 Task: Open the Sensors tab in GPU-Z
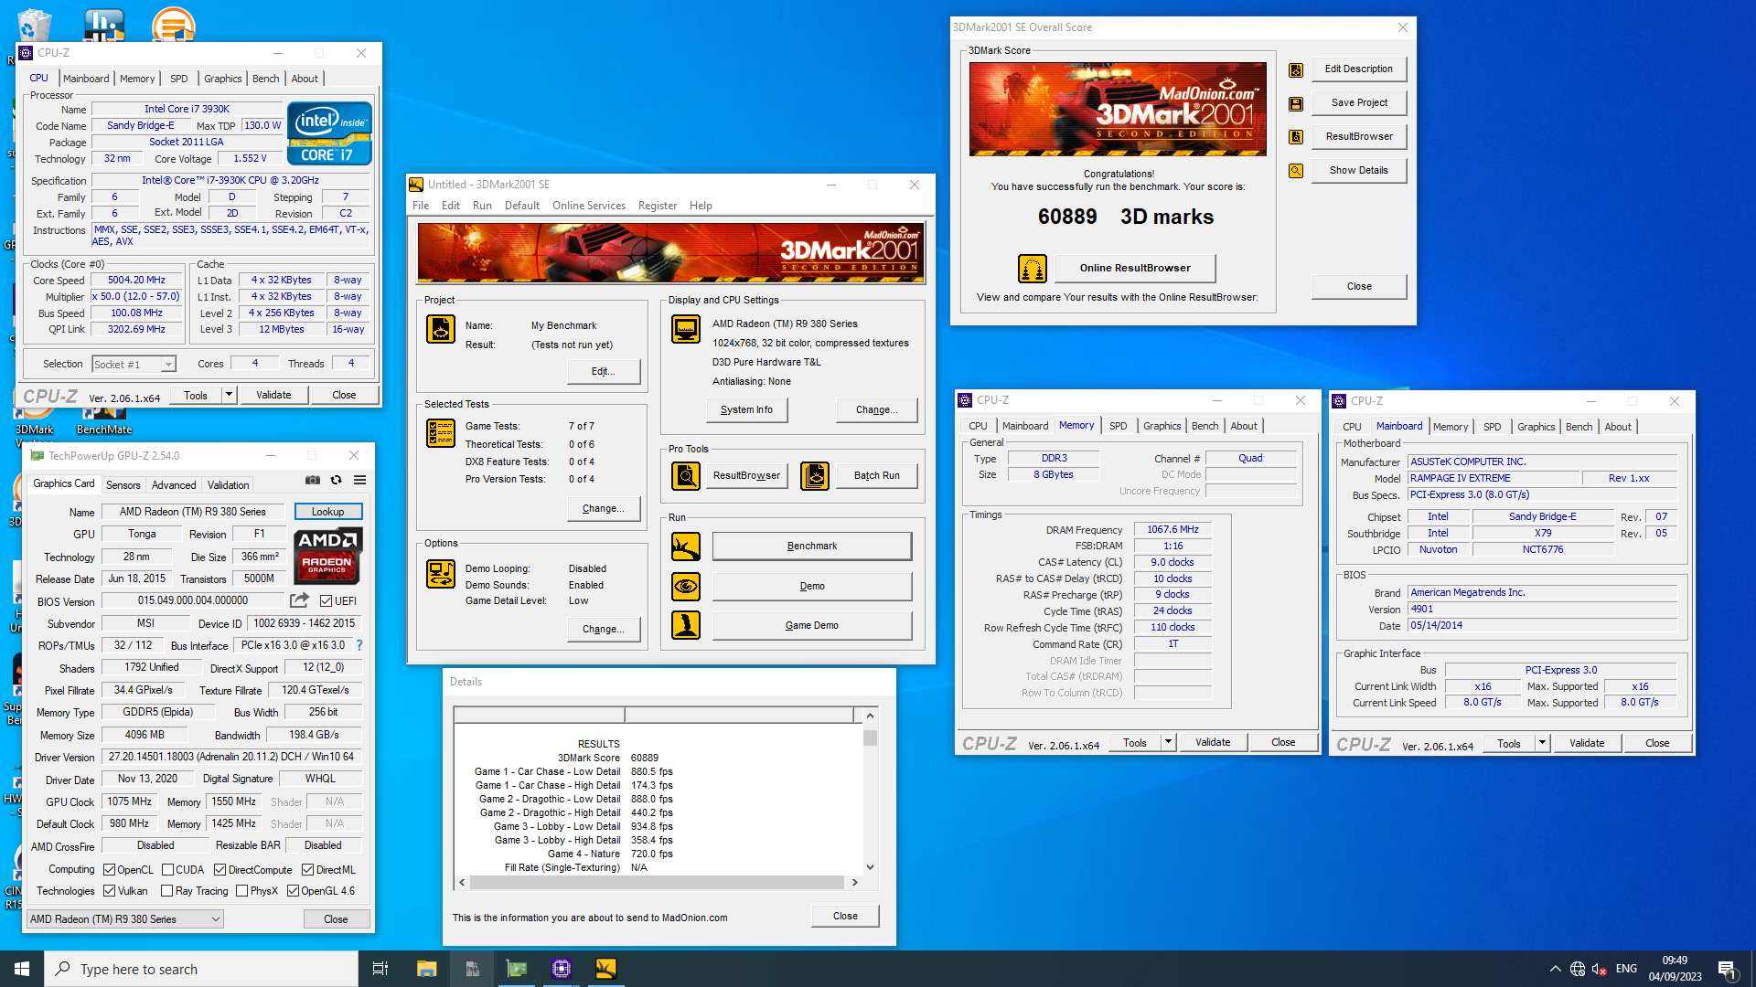(123, 485)
